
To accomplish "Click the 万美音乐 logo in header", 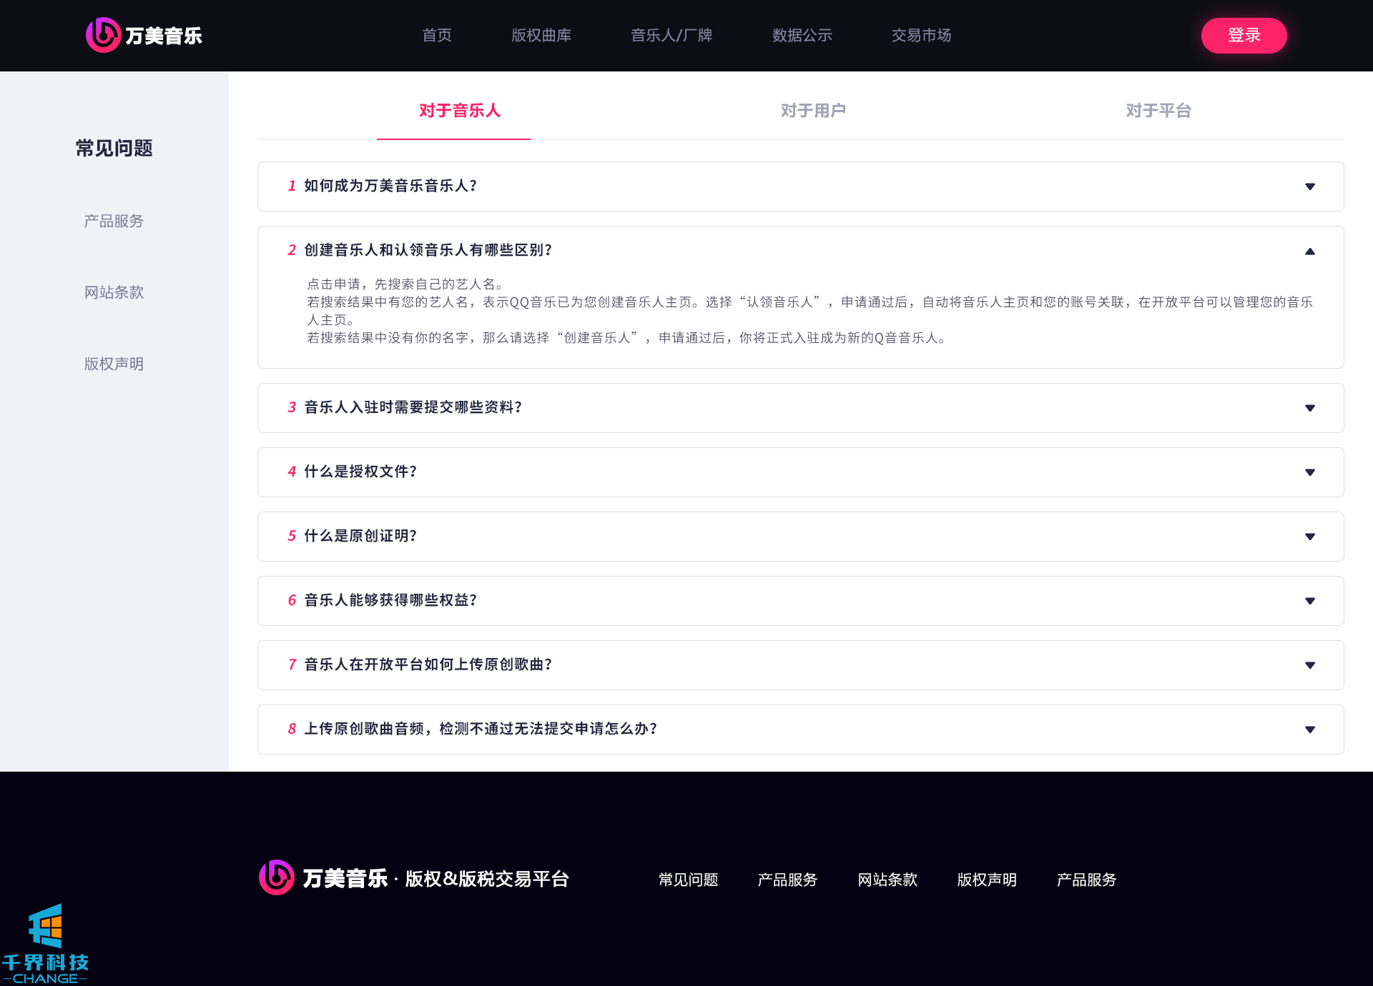I will pyautogui.click(x=144, y=35).
